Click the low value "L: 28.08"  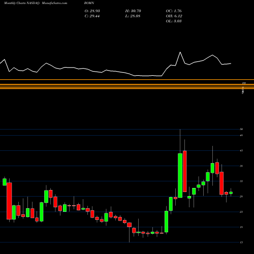coord(133,16)
